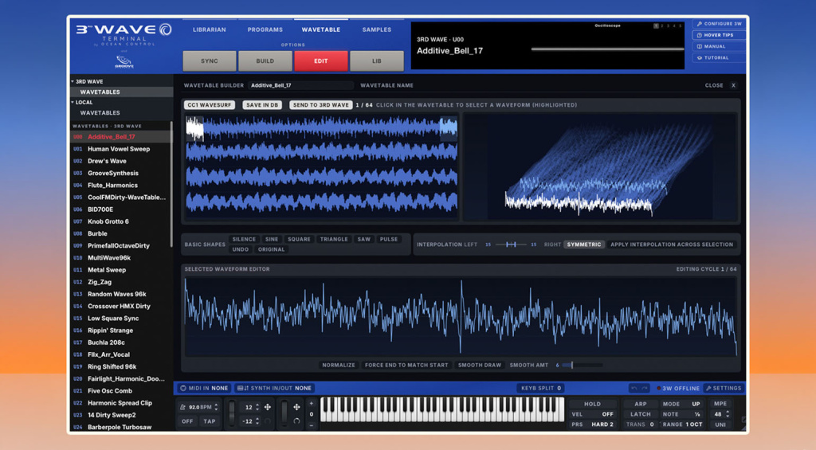This screenshot has width=816, height=450.
Task: Open the arp Range 1 OCT dropdown
Action: coord(682,425)
